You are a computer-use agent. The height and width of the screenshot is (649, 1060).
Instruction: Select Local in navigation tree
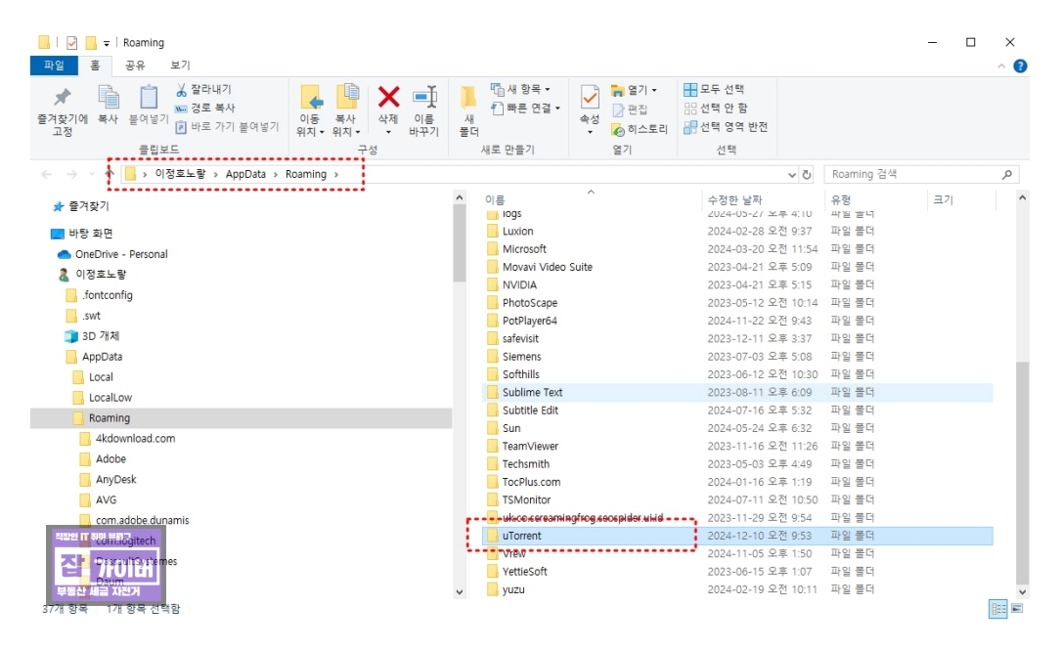pyautogui.click(x=101, y=377)
